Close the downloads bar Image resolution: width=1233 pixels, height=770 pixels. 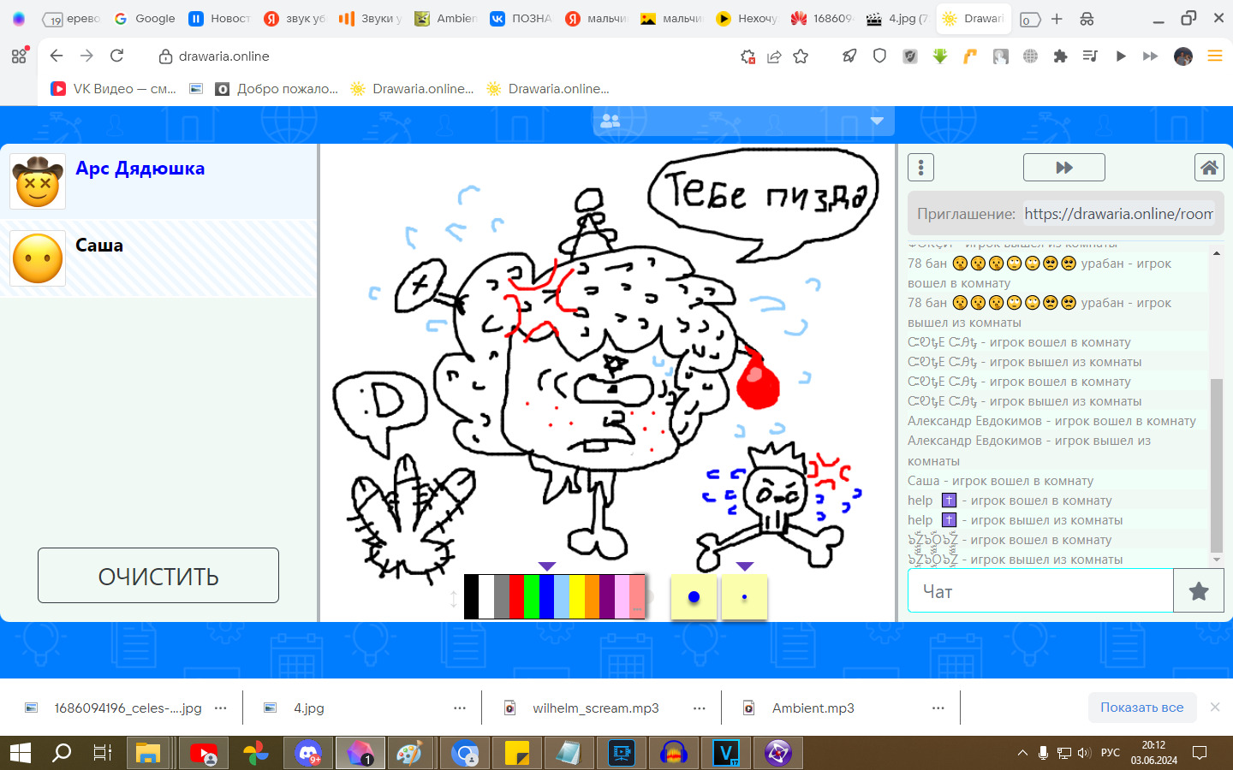[1215, 707]
